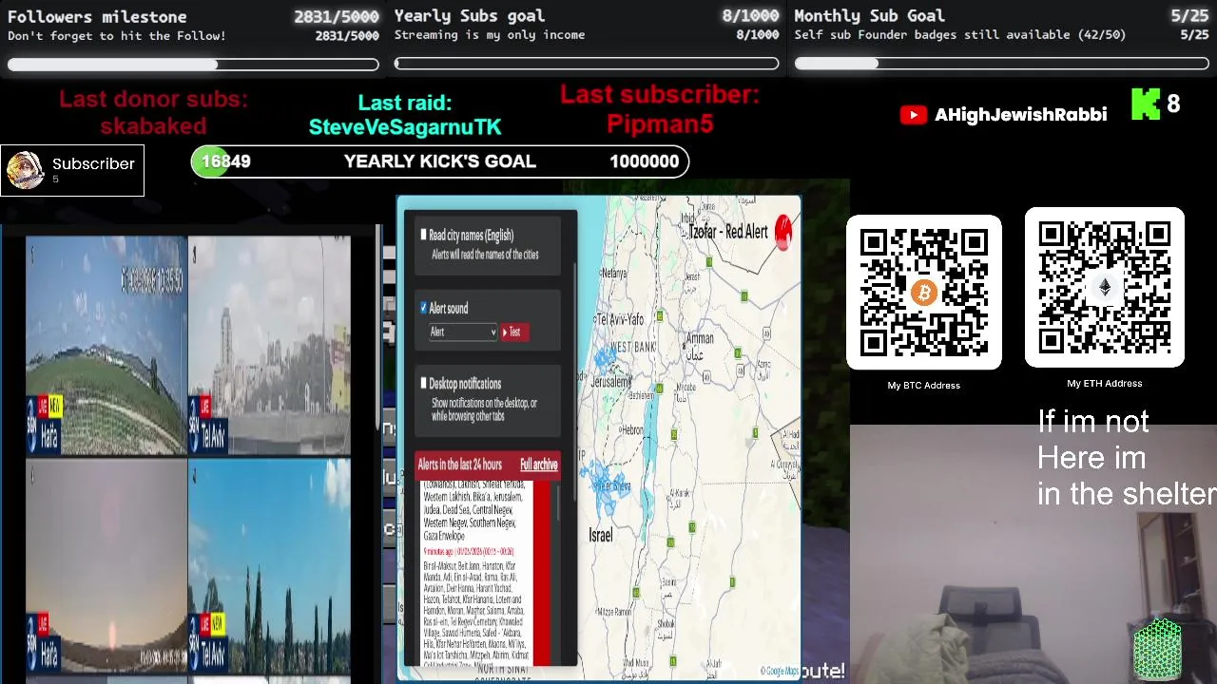
Task: Open the hazy pink Haifa camera feed
Action: click(x=106, y=566)
